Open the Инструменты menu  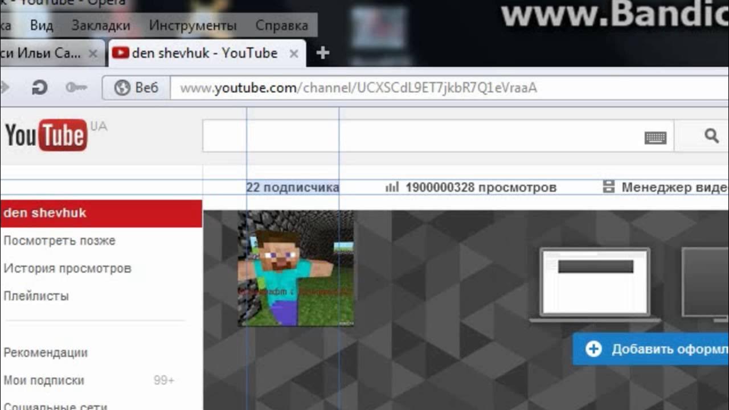193,26
